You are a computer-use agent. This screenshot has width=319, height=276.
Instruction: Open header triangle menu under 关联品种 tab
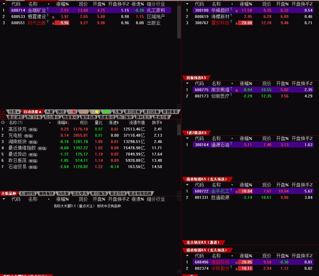click(4, 199)
